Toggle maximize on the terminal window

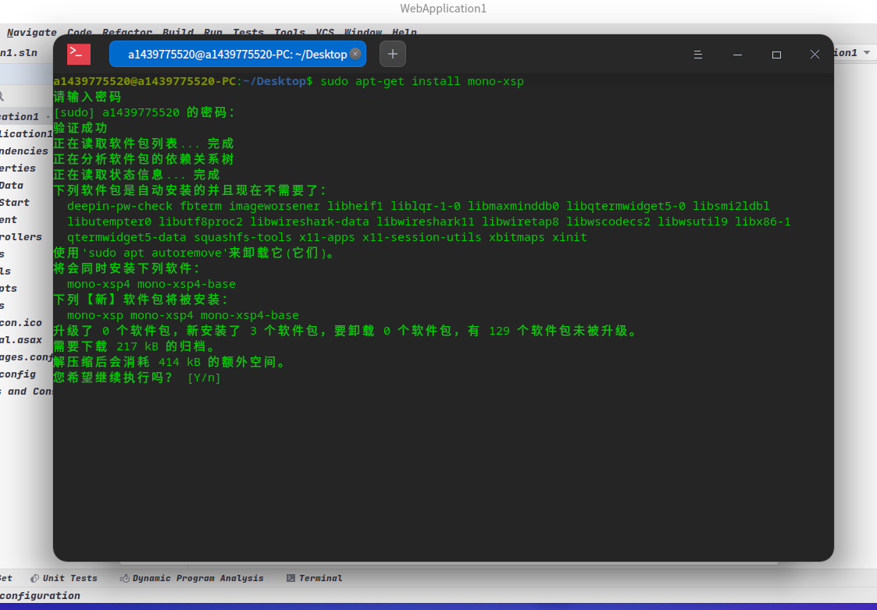775,54
